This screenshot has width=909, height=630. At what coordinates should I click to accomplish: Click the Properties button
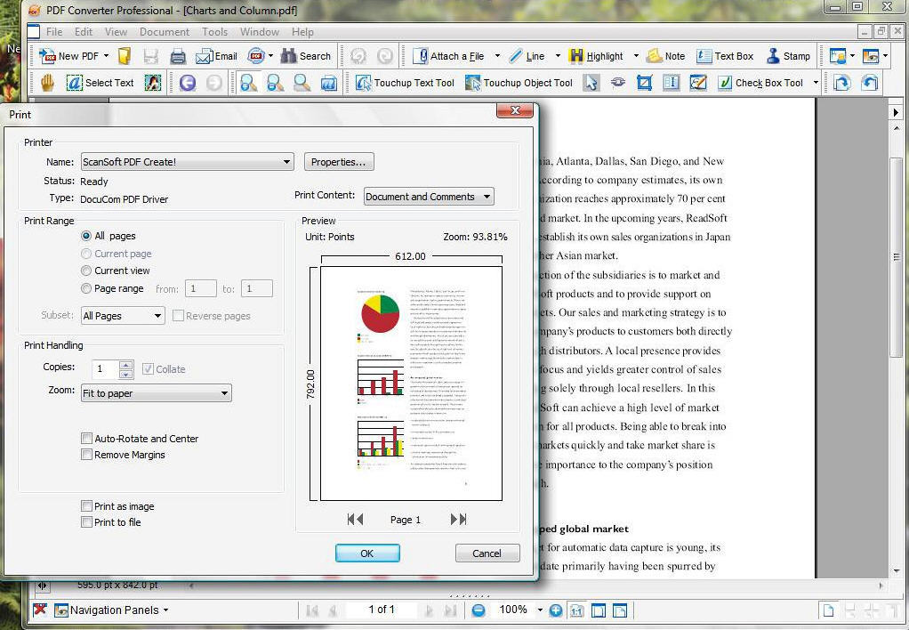(338, 161)
